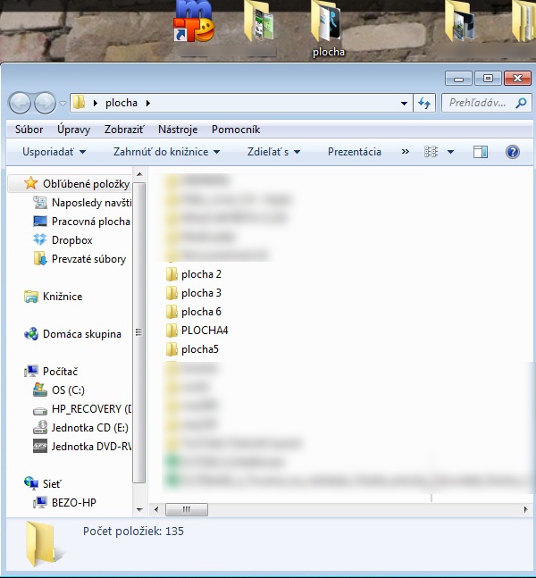Viewport: 536px width, 578px height.
Task: Click the refresh address bar button
Action: click(x=424, y=103)
